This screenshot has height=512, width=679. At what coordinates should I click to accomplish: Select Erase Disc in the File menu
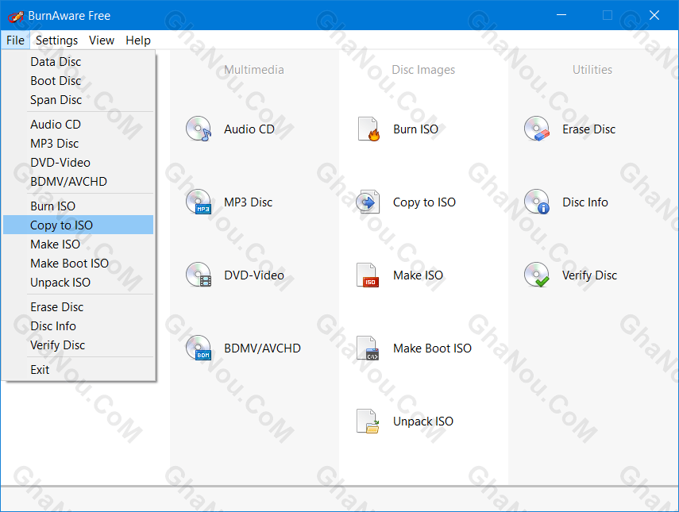(x=79, y=307)
